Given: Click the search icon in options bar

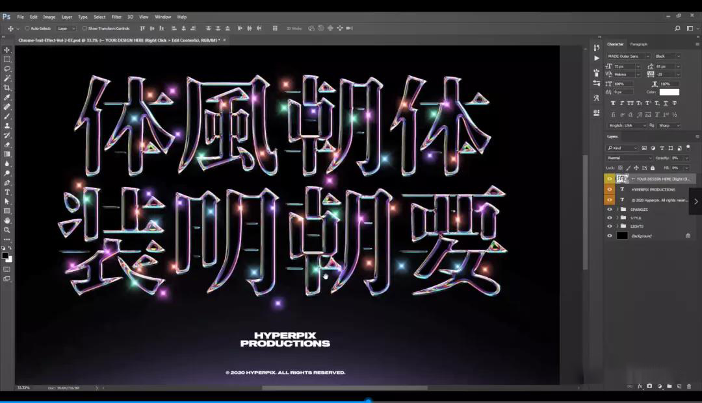Looking at the screenshot, I should click(x=678, y=29).
